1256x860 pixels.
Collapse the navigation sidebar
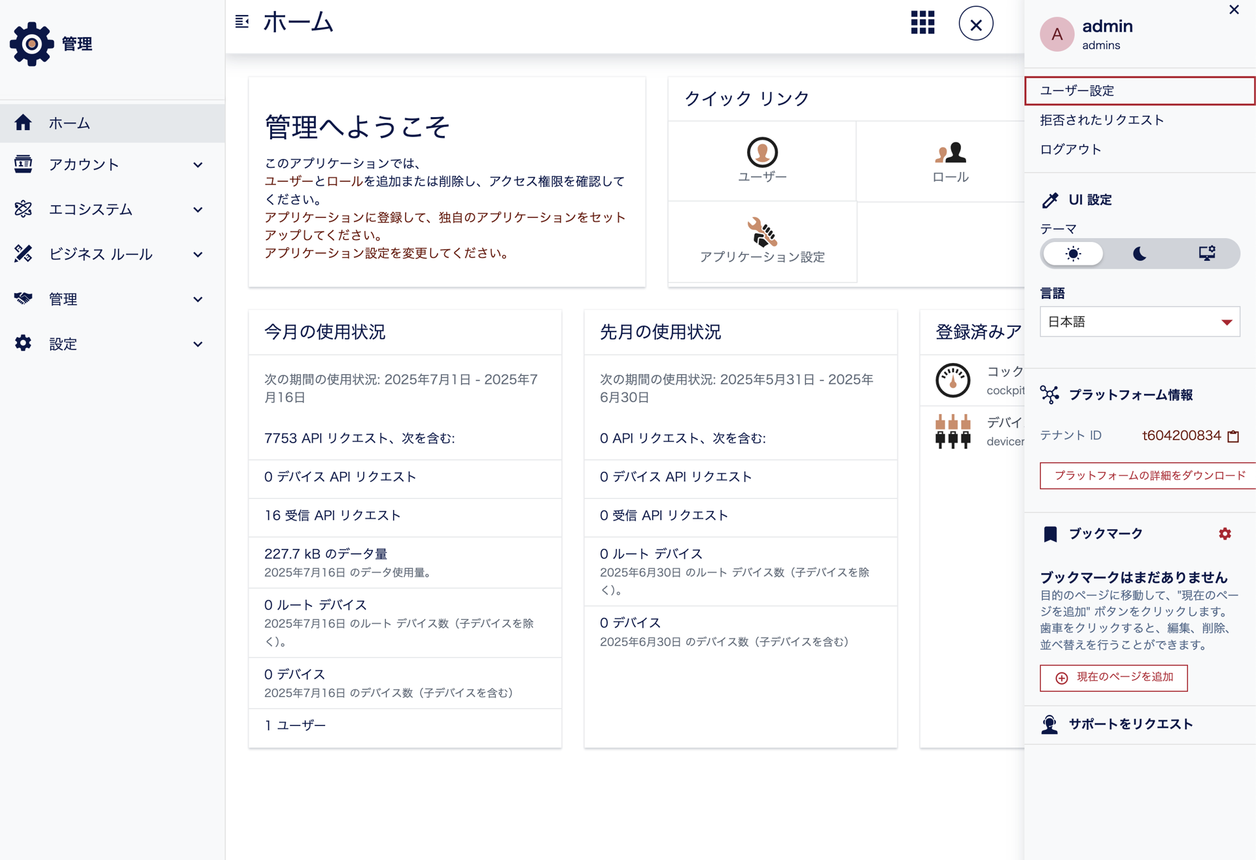[x=242, y=22]
